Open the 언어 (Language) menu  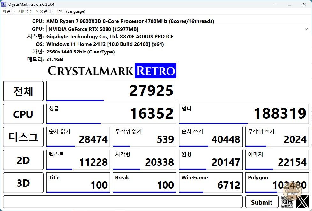[71, 11]
